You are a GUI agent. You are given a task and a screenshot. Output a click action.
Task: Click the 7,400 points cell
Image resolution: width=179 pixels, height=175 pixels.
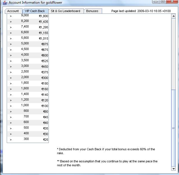[25, 26]
